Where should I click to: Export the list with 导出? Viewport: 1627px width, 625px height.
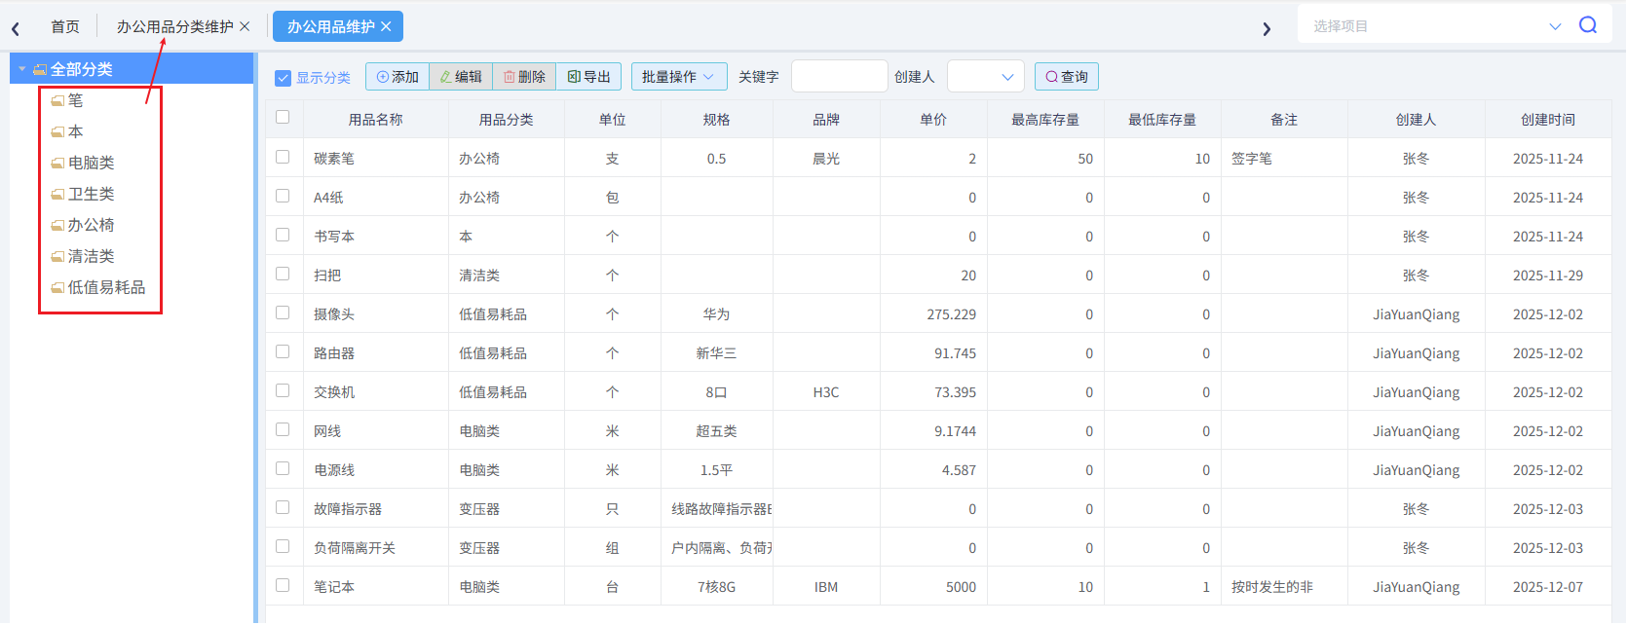588,77
